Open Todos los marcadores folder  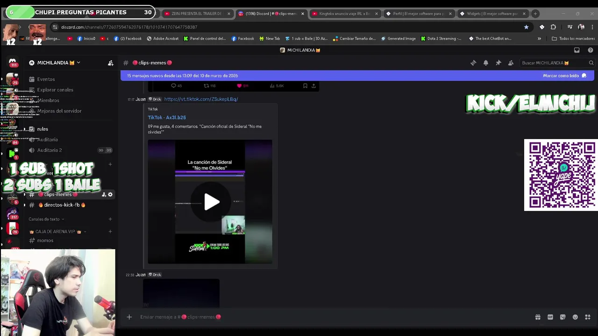573,39
